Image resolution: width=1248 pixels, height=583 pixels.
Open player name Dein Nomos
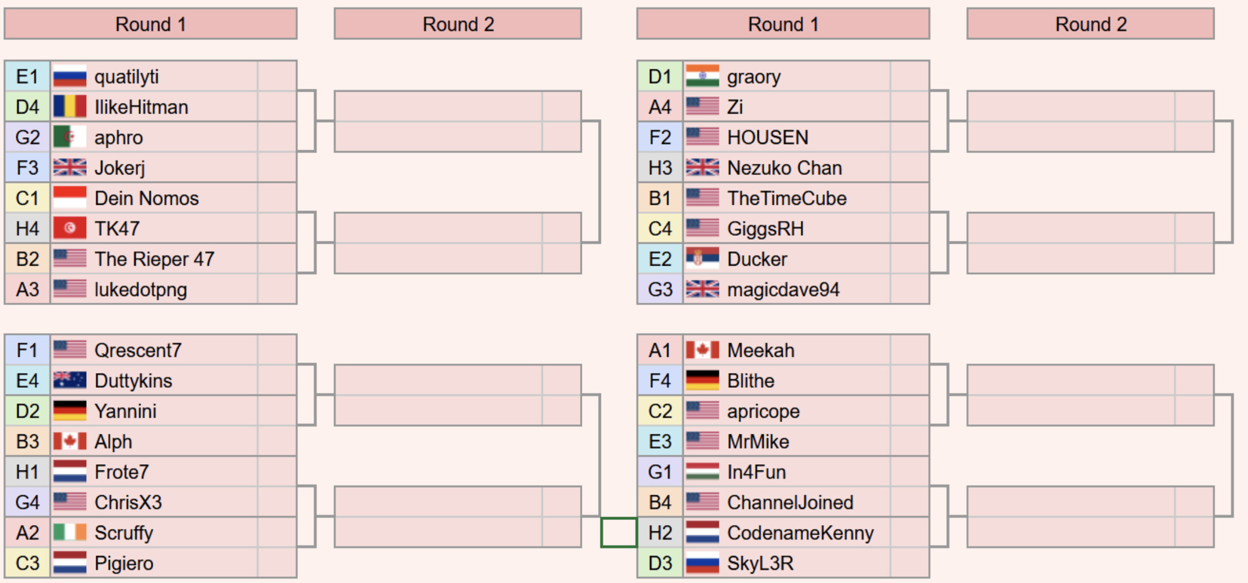pos(146,198)
